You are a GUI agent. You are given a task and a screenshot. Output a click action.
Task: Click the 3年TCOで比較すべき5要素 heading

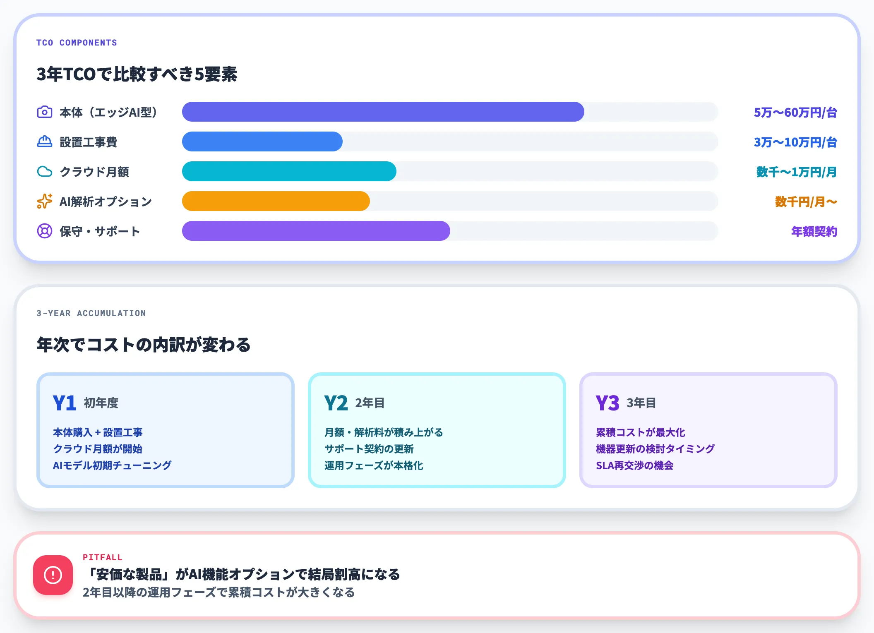point(137,74)
